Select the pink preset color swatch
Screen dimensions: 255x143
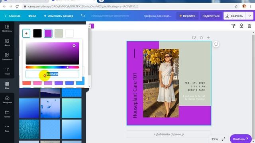click(x=37, y=83)
